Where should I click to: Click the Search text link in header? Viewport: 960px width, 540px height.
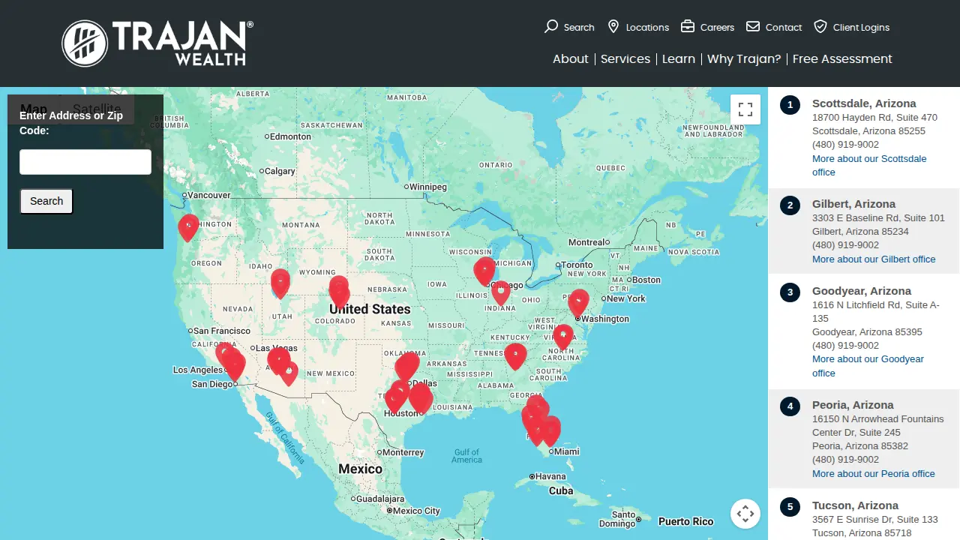click(579, 28)
